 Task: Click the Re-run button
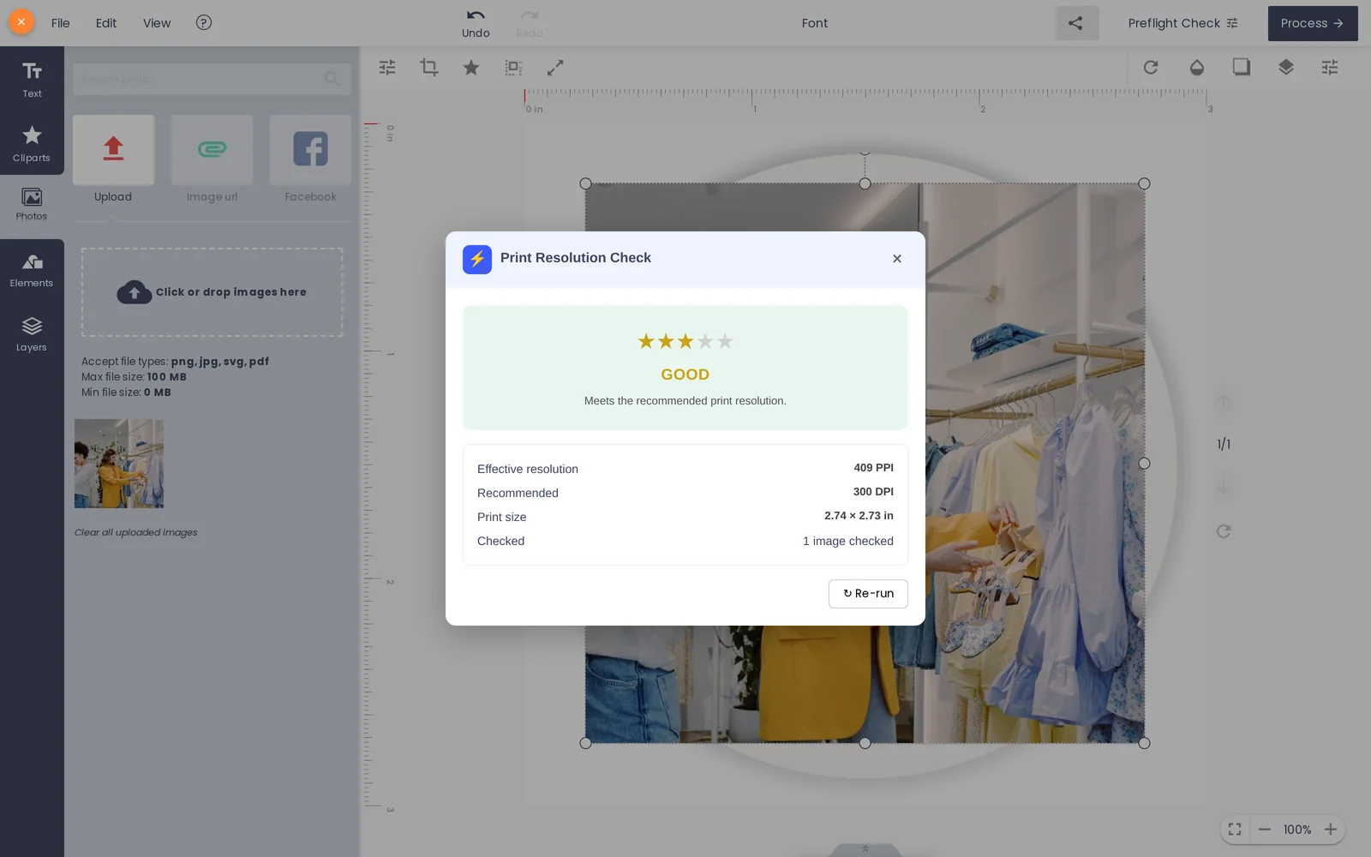pos(868,593)
